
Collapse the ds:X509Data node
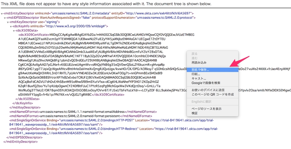click(x=14, y=31)
